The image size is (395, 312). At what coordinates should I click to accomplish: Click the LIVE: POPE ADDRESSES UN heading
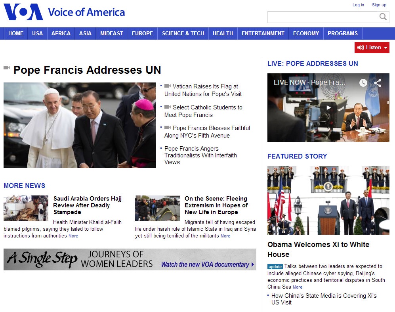click(313, 63)
